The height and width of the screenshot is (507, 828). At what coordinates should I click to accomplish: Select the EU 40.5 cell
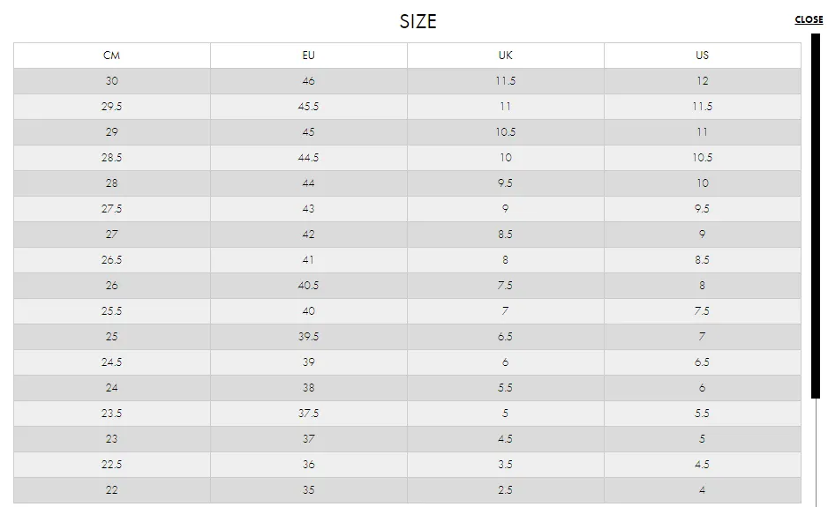point(308,286)
